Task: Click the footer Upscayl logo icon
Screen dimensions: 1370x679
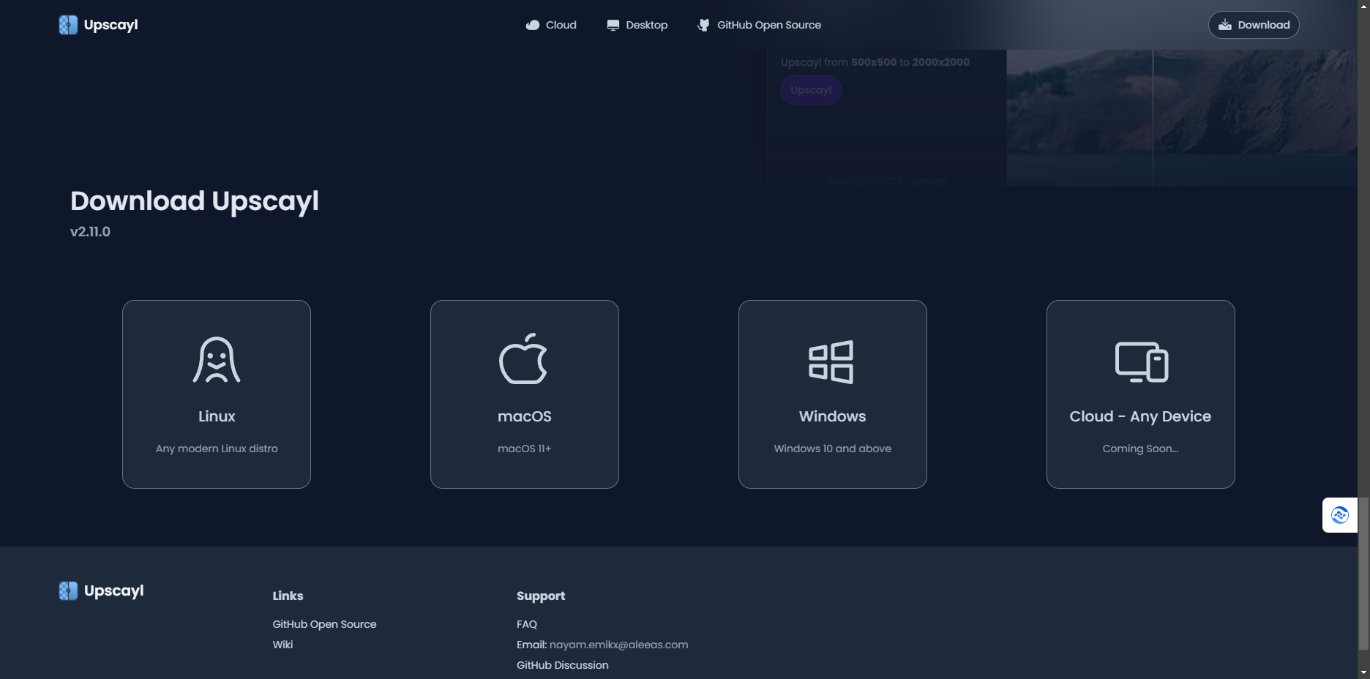Action: pos(68,591)
